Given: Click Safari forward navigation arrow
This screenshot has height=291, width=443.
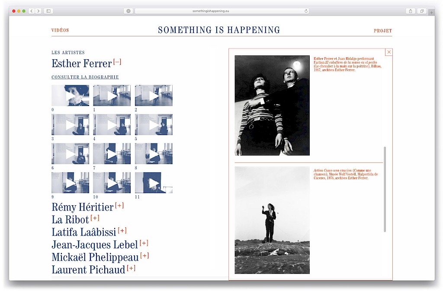Looking at the screenshot, I should [38, 11].
